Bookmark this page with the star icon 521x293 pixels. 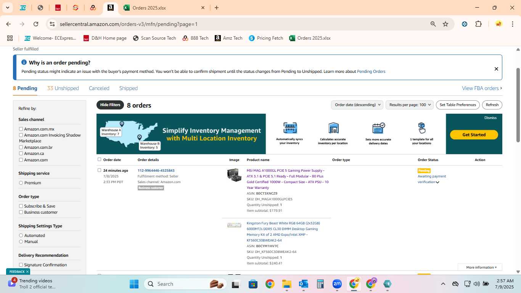coord(445,24)
